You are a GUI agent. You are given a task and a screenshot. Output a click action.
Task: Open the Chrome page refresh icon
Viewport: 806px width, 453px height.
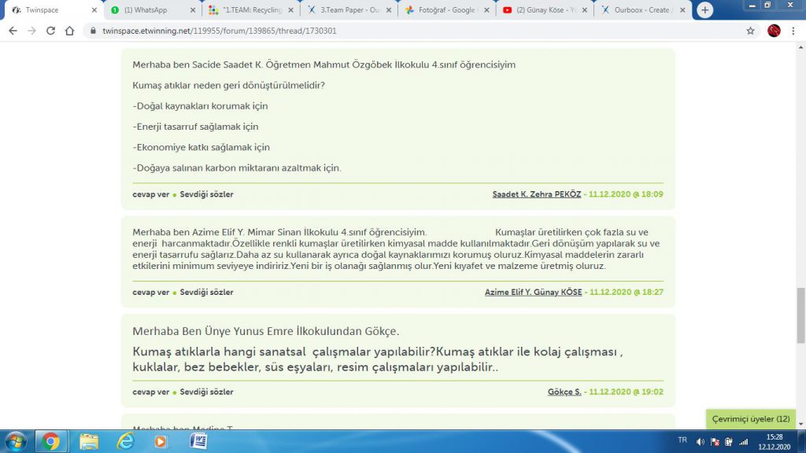coord(50,31)
